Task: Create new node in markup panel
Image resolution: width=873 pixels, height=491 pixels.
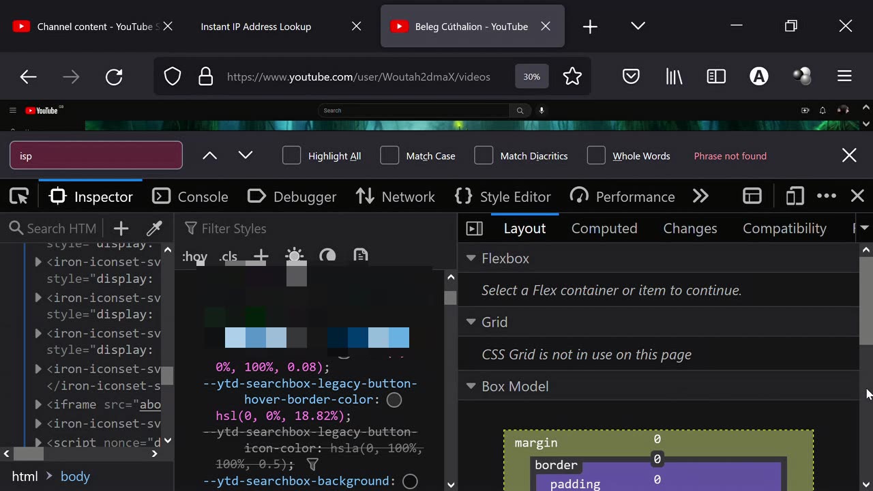Action: pyautogui.click(x=121, y=228)
